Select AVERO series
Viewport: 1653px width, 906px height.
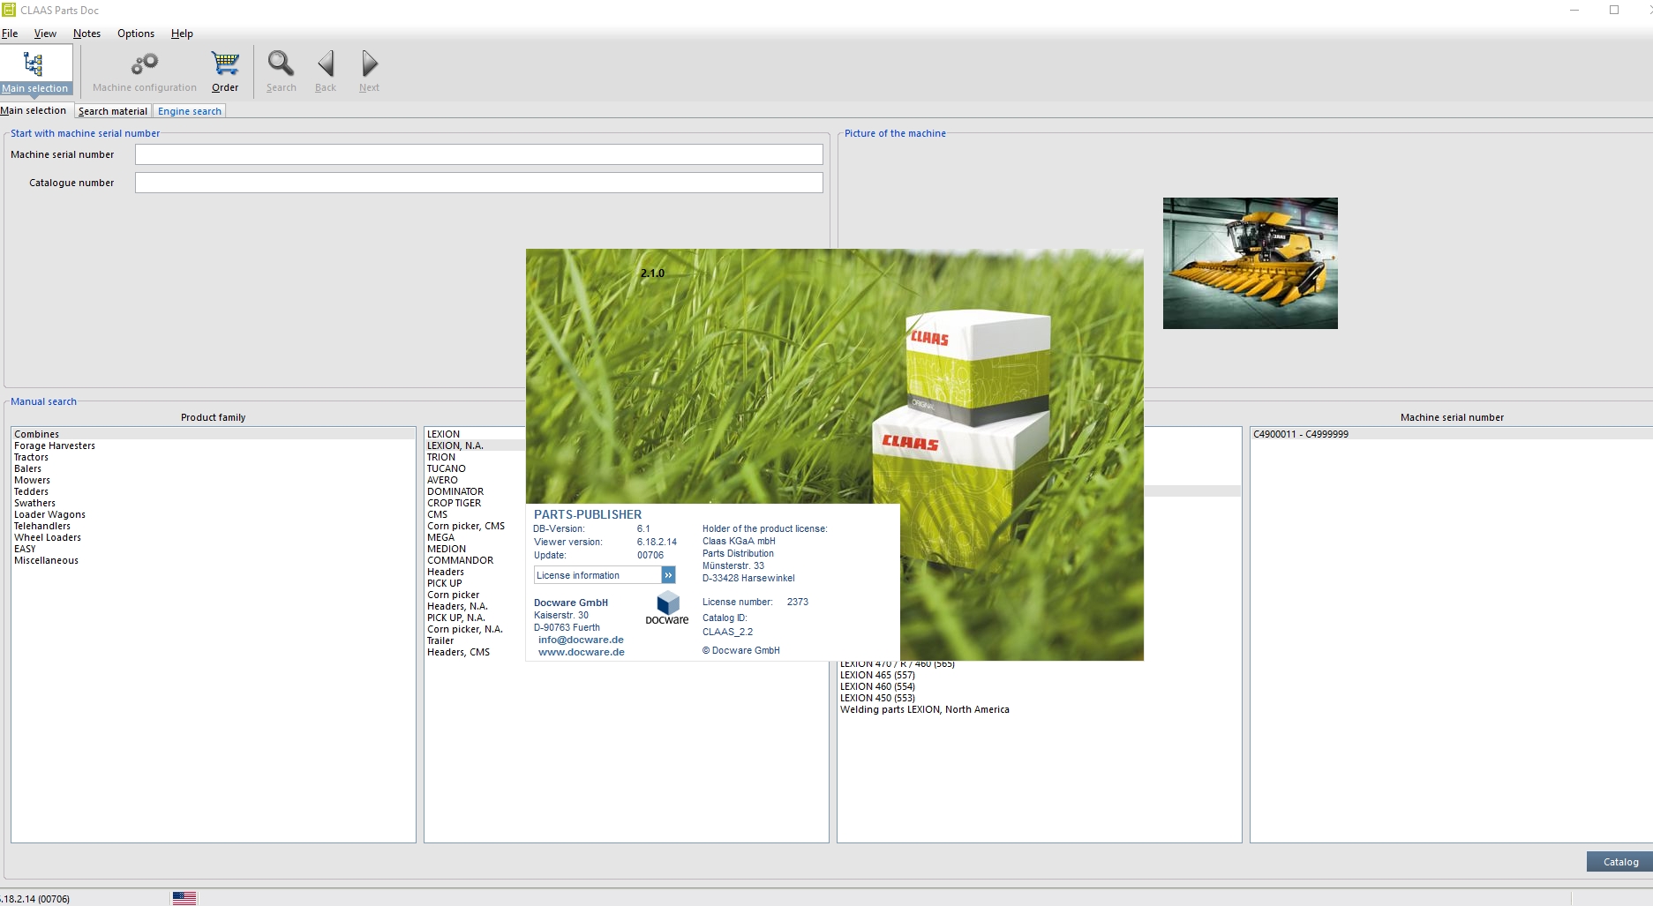(476, 480)
